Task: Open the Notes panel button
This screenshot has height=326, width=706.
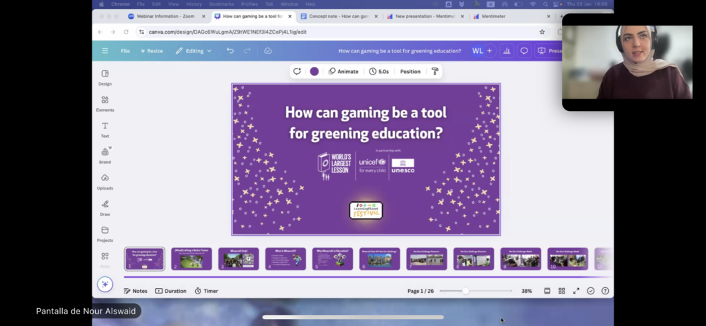Action: 136,291
